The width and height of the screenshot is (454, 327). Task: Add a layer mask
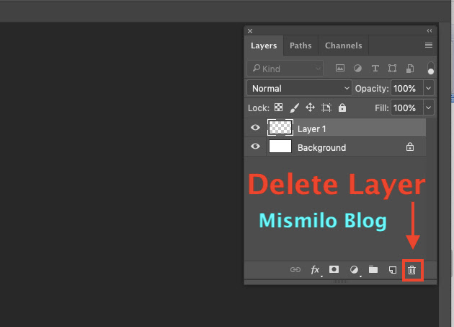334,269
